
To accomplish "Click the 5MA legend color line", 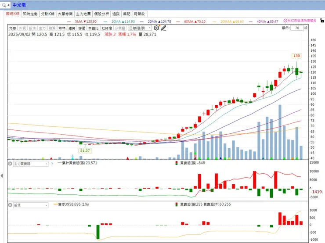I will [x=69, y=21].
